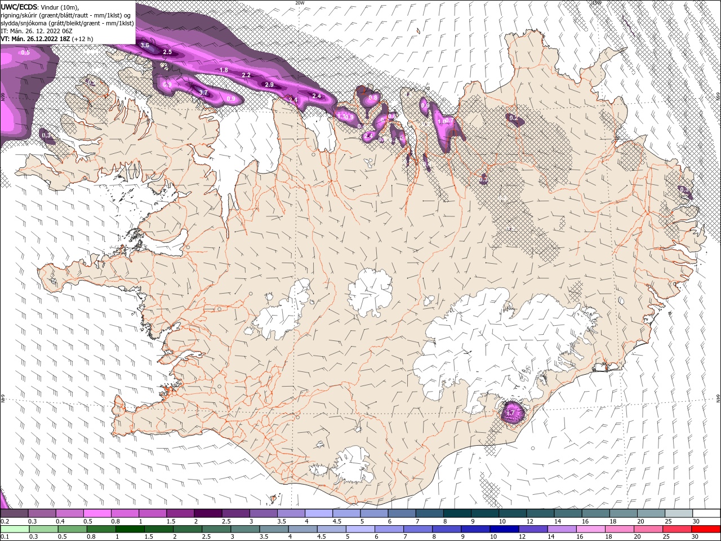This screenshot has width=721, height=541.
Task: Click the UWC/ECDS title text
Action: pos(19,7)
